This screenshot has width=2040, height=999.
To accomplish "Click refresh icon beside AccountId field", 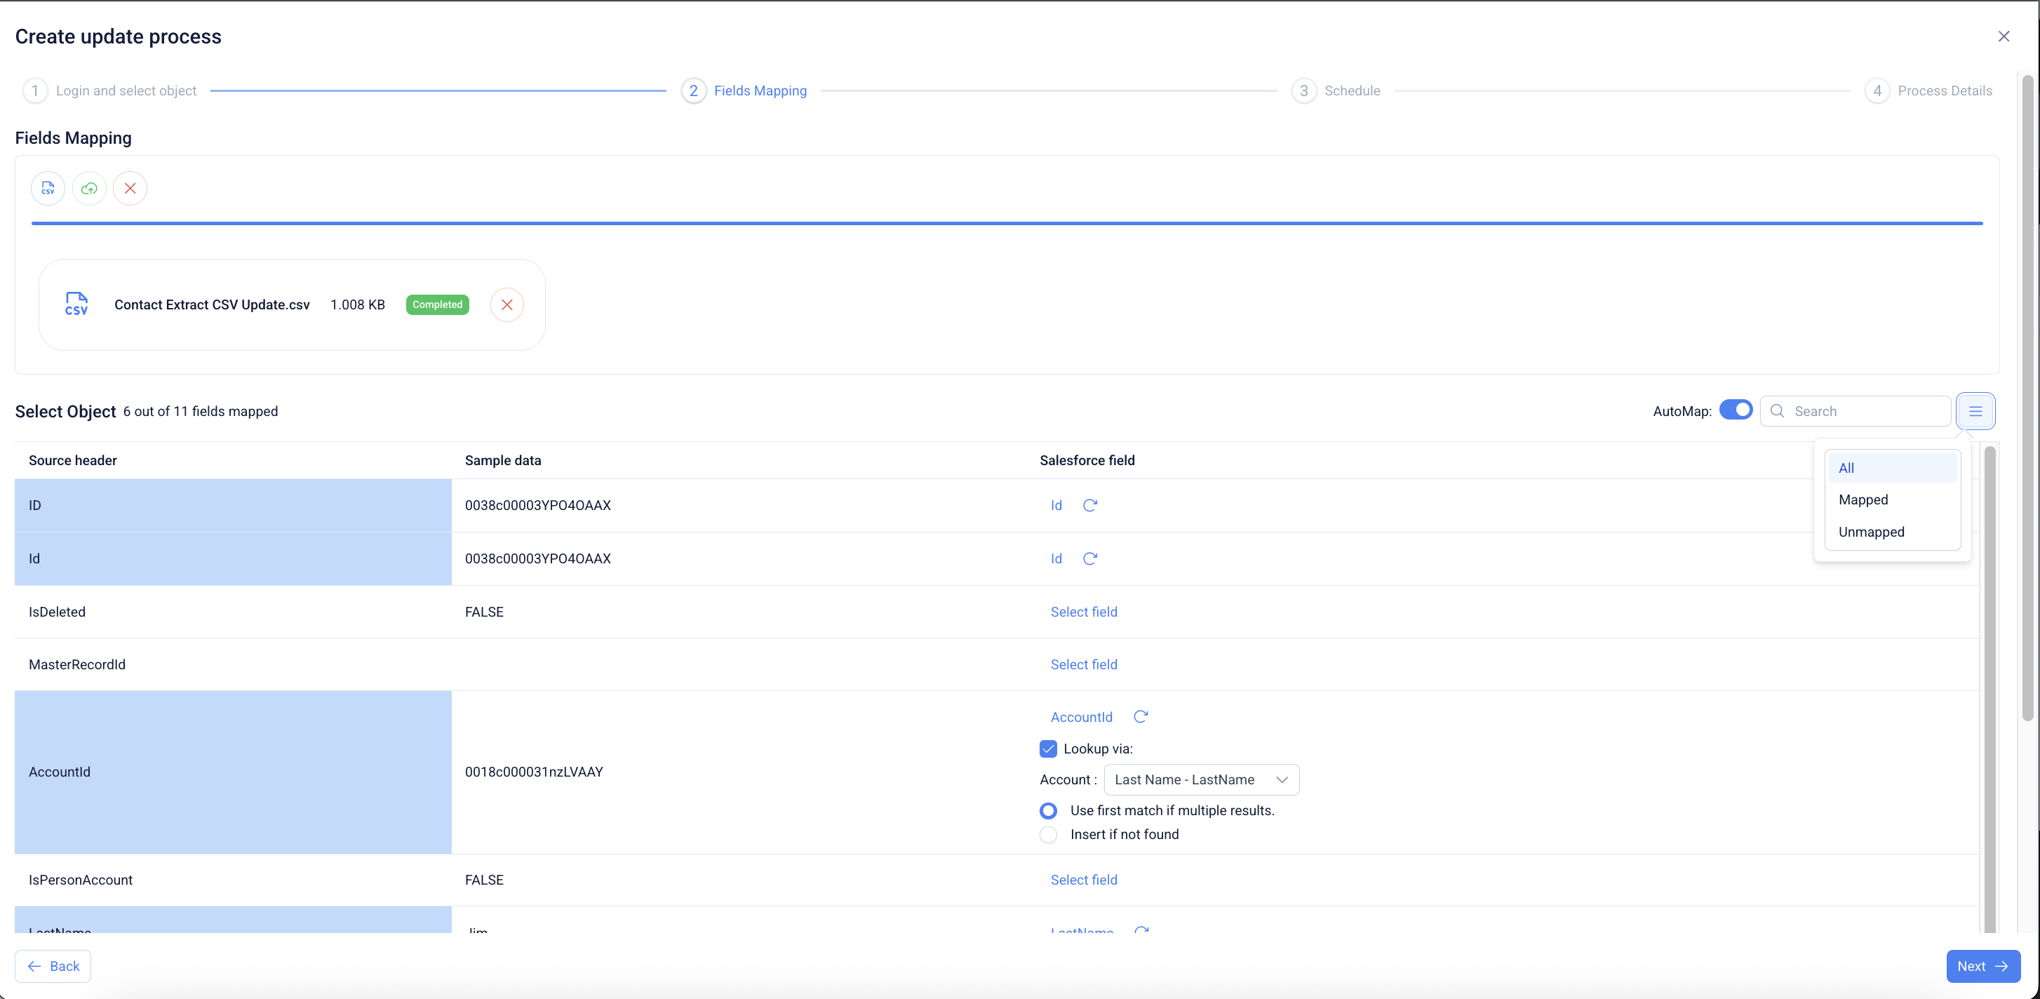I will [x=1141, y=717].
